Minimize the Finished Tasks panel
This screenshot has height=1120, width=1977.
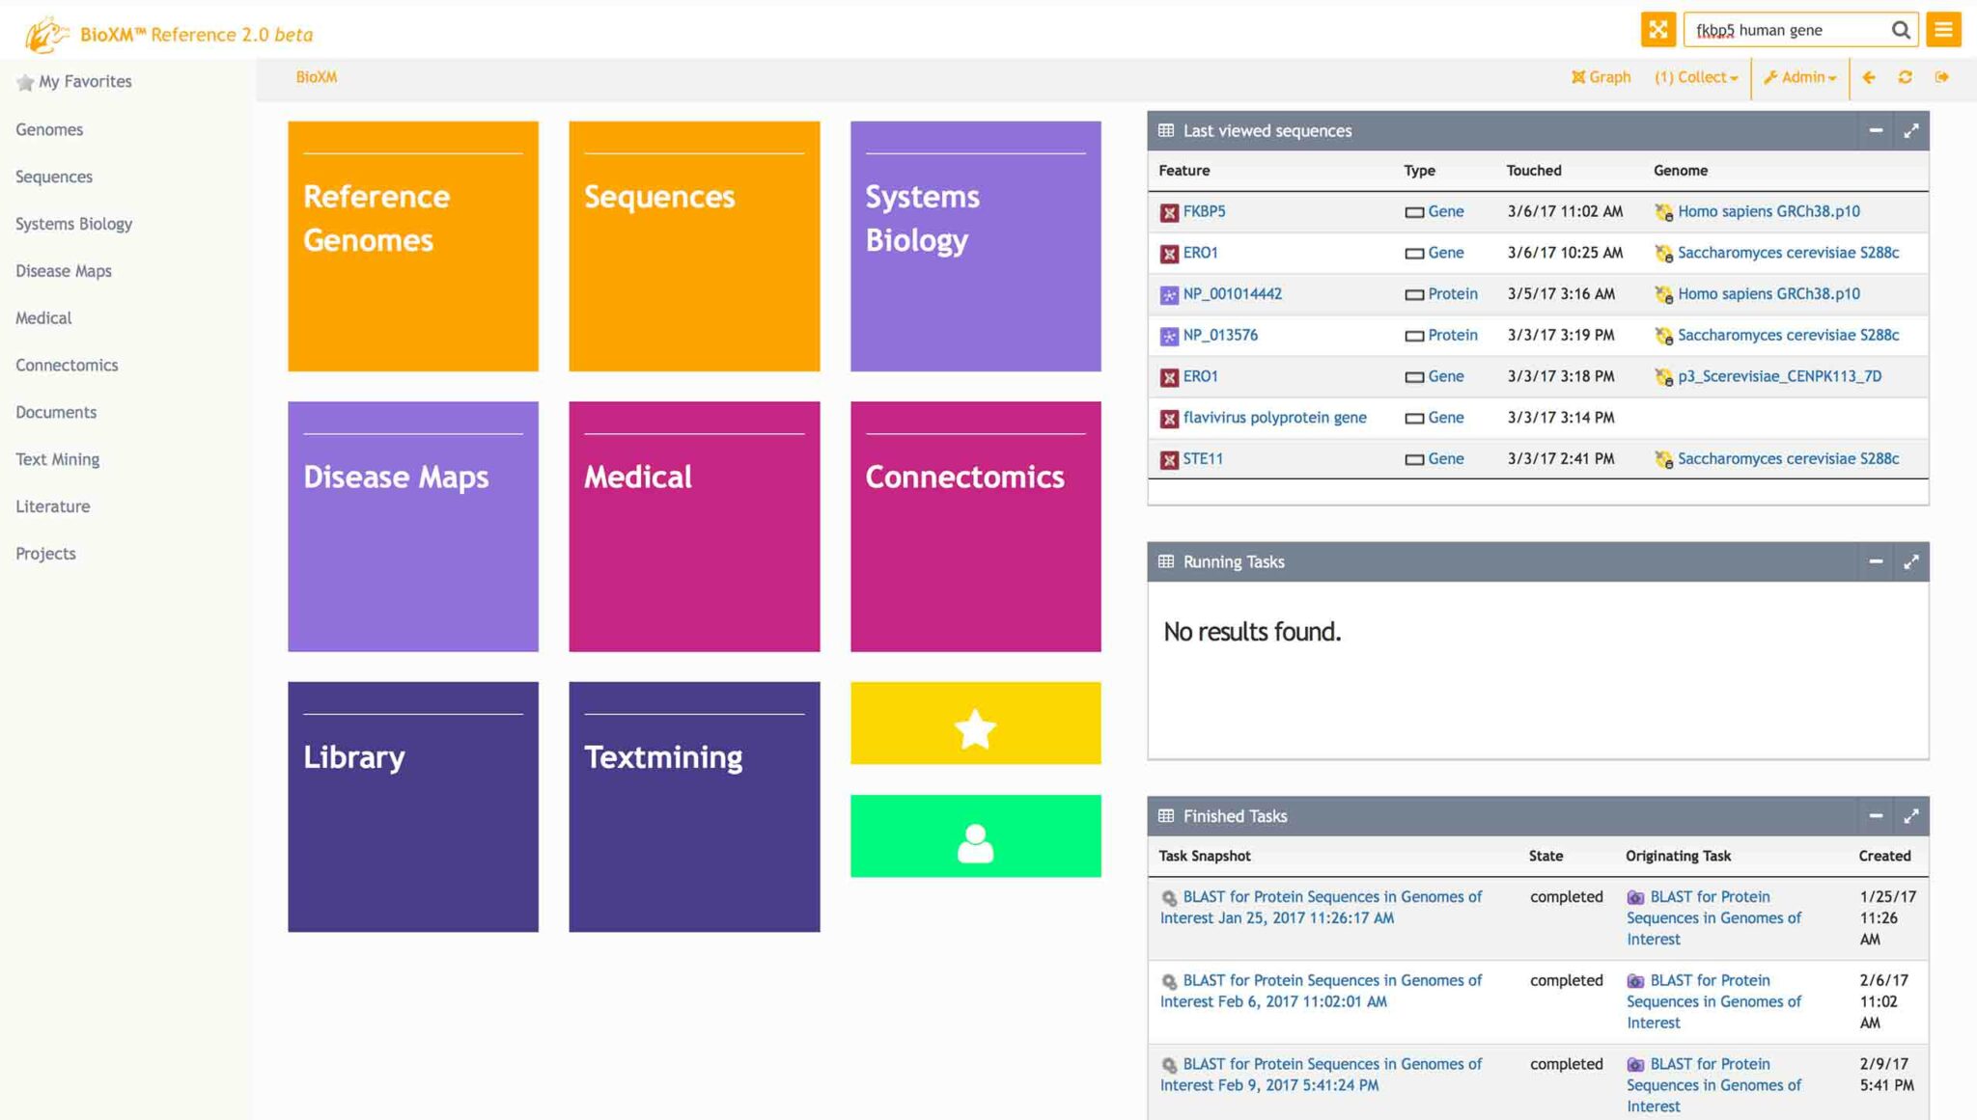tap(1877, 816)
